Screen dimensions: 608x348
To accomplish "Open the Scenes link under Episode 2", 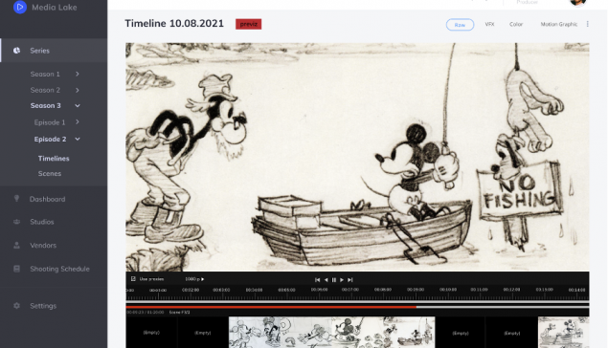I will pyautogui.click(x=50, y=173).
